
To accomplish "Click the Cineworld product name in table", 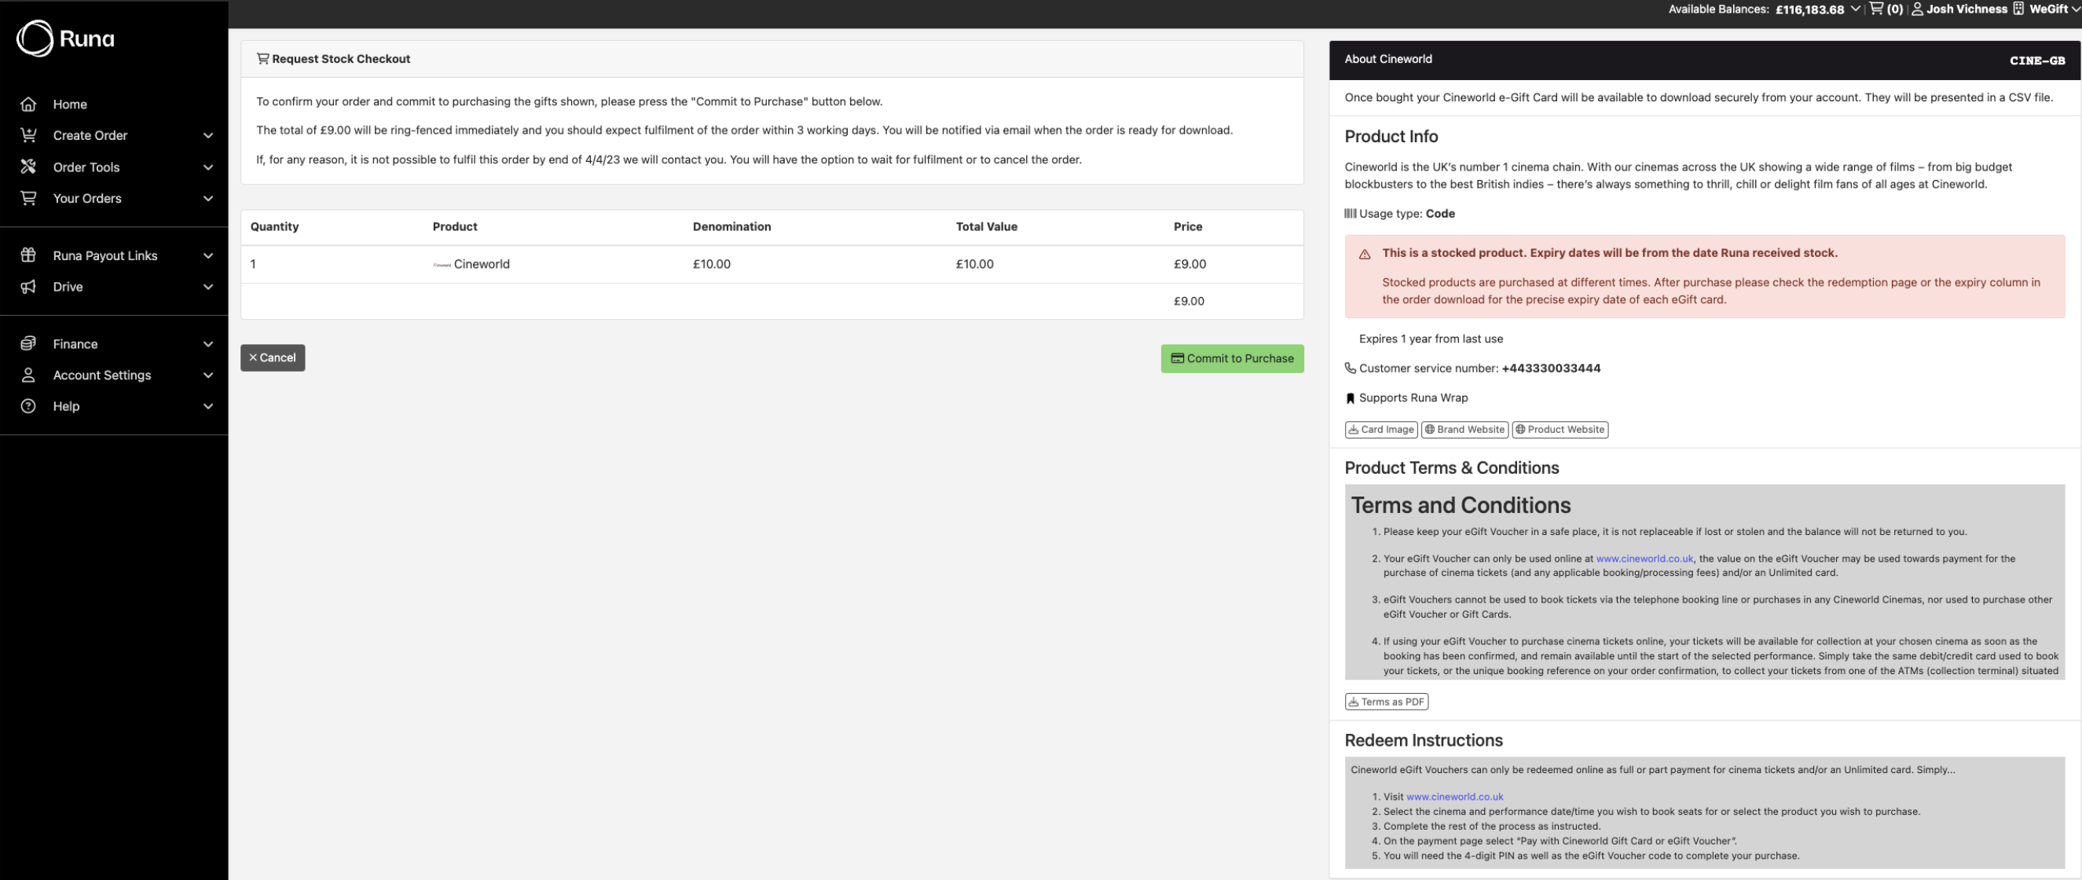I will pos(481,264).
